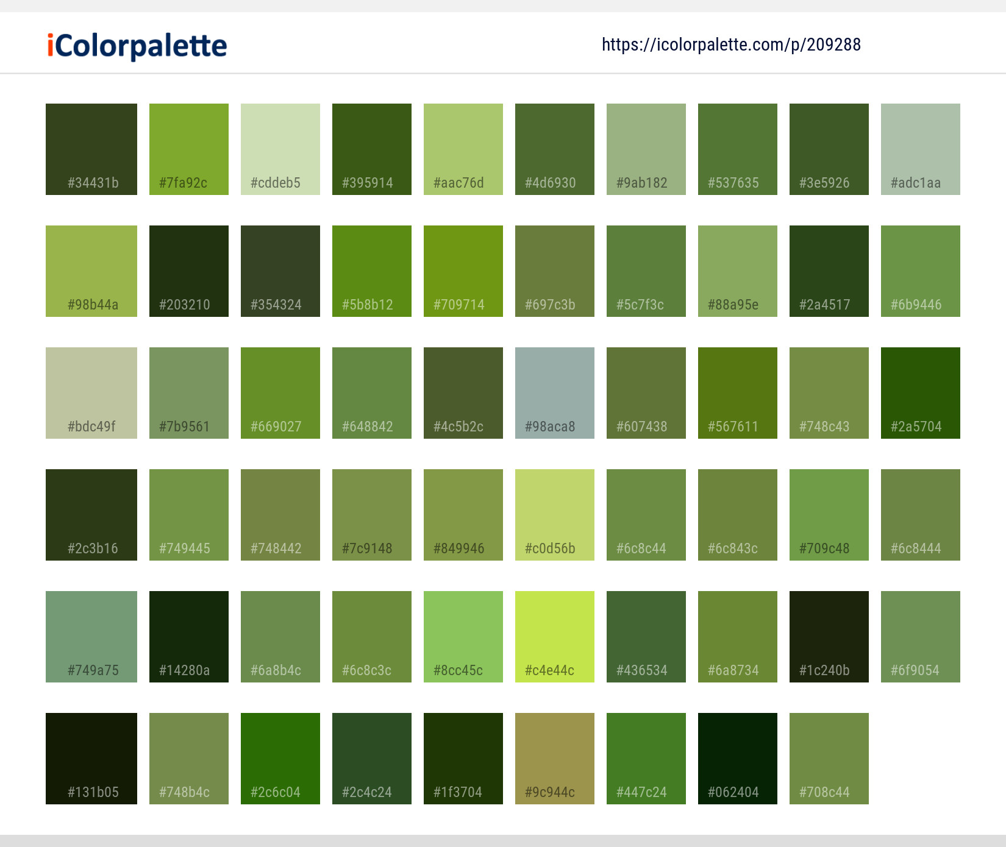Select swatch labeled #395914
This screenshot has height=847, width=1006.
(372, 149)
